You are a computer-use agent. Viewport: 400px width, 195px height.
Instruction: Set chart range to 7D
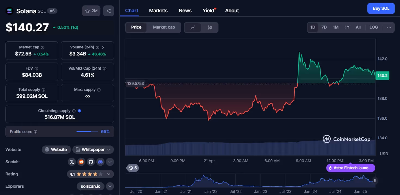point(324,27)
